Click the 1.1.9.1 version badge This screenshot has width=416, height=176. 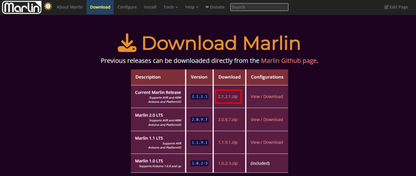click(199, 142)
